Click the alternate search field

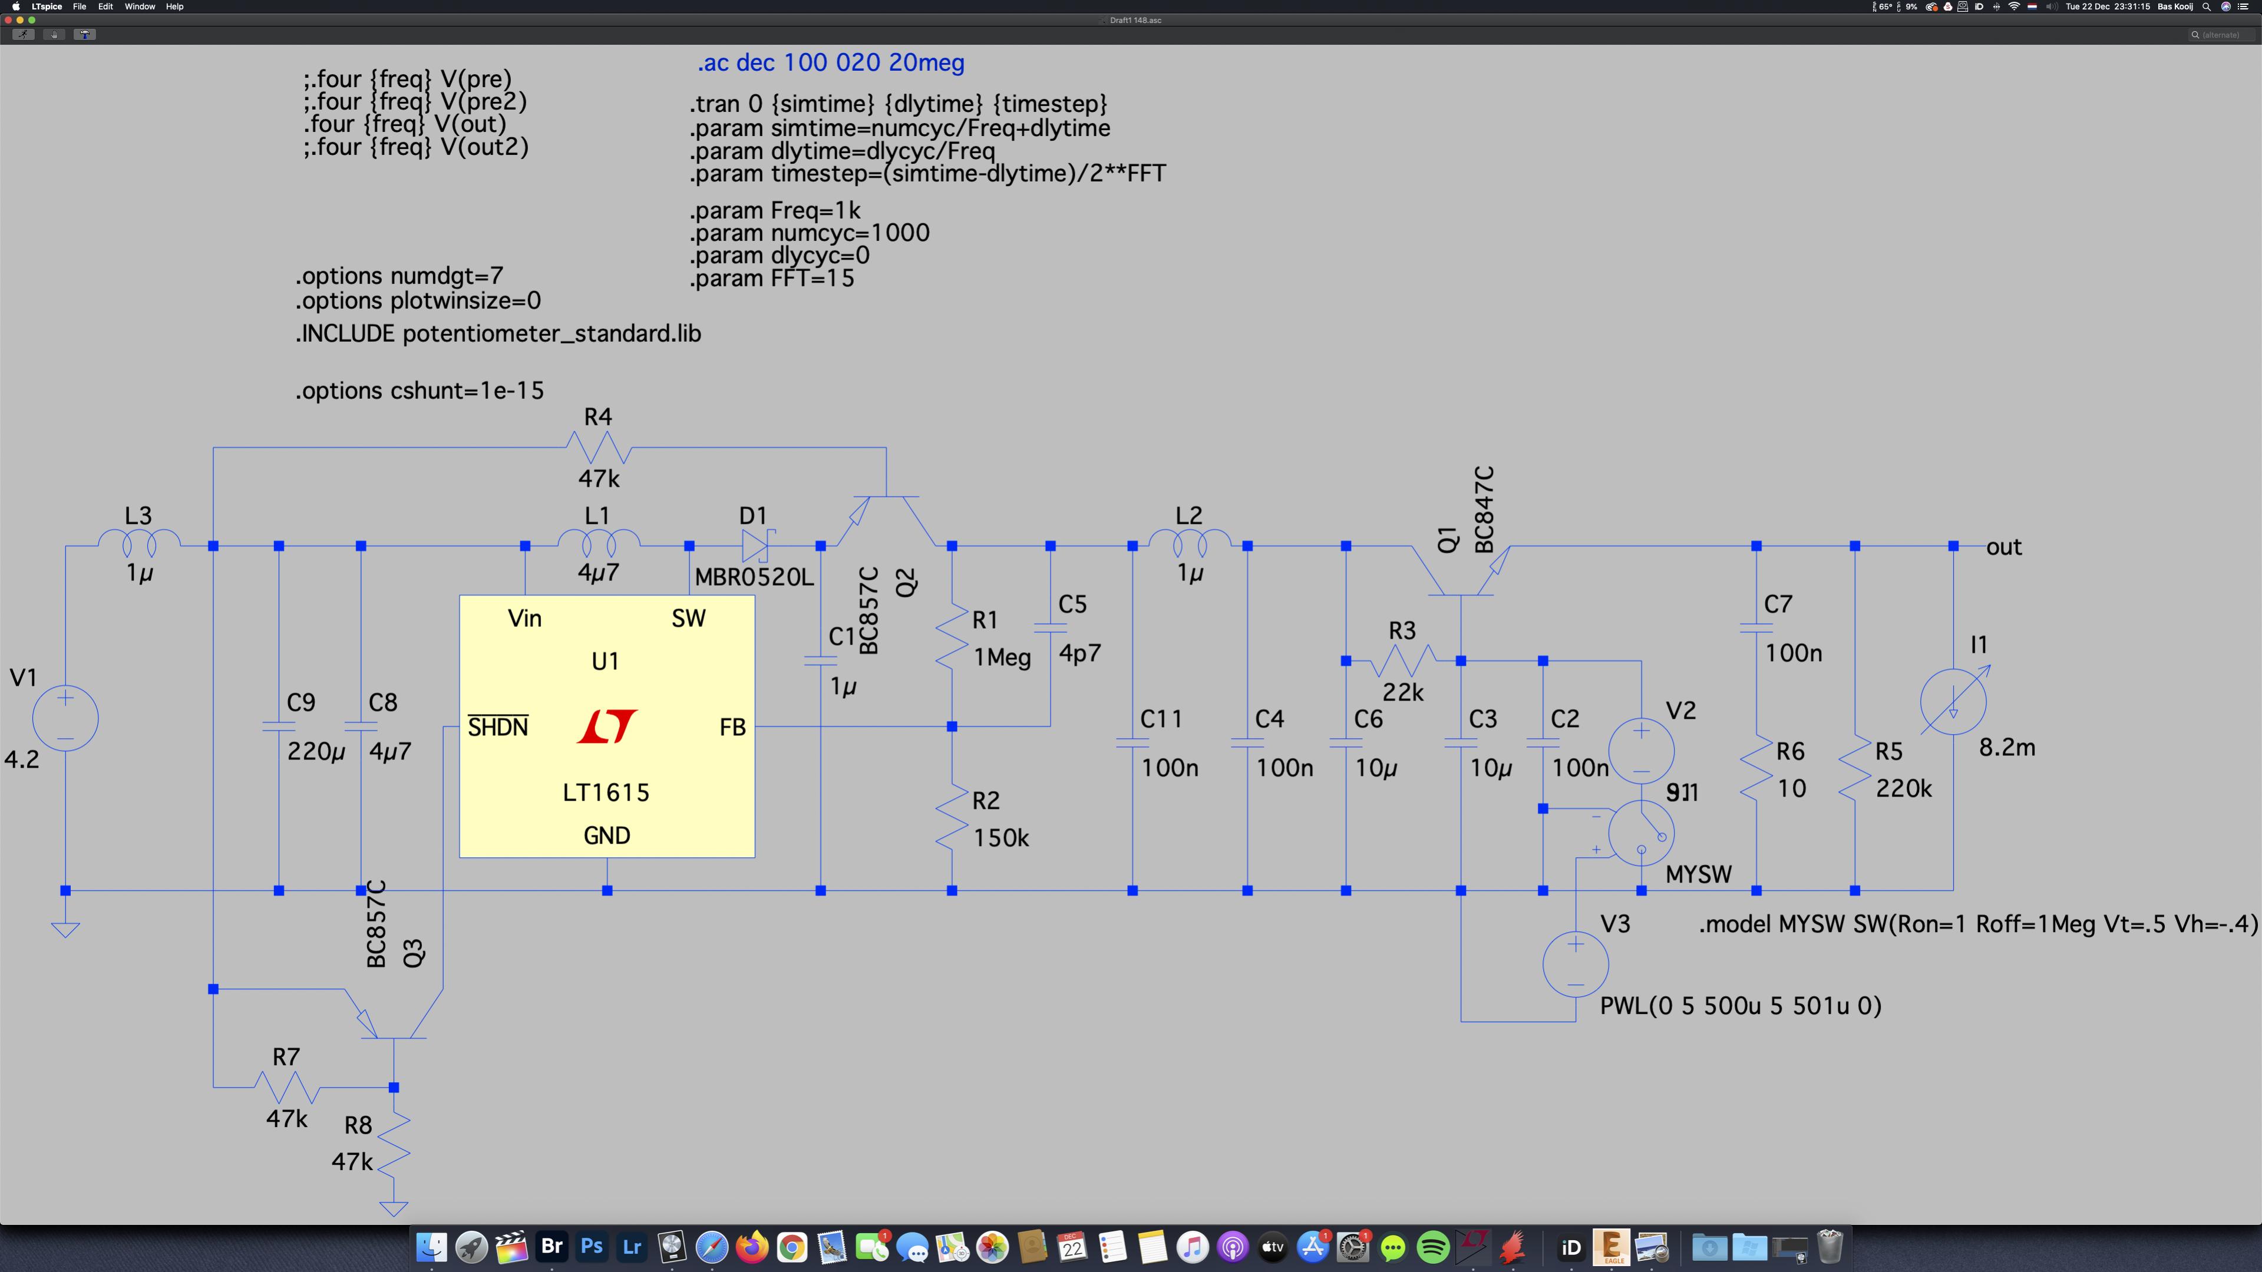pos(2221,35)
